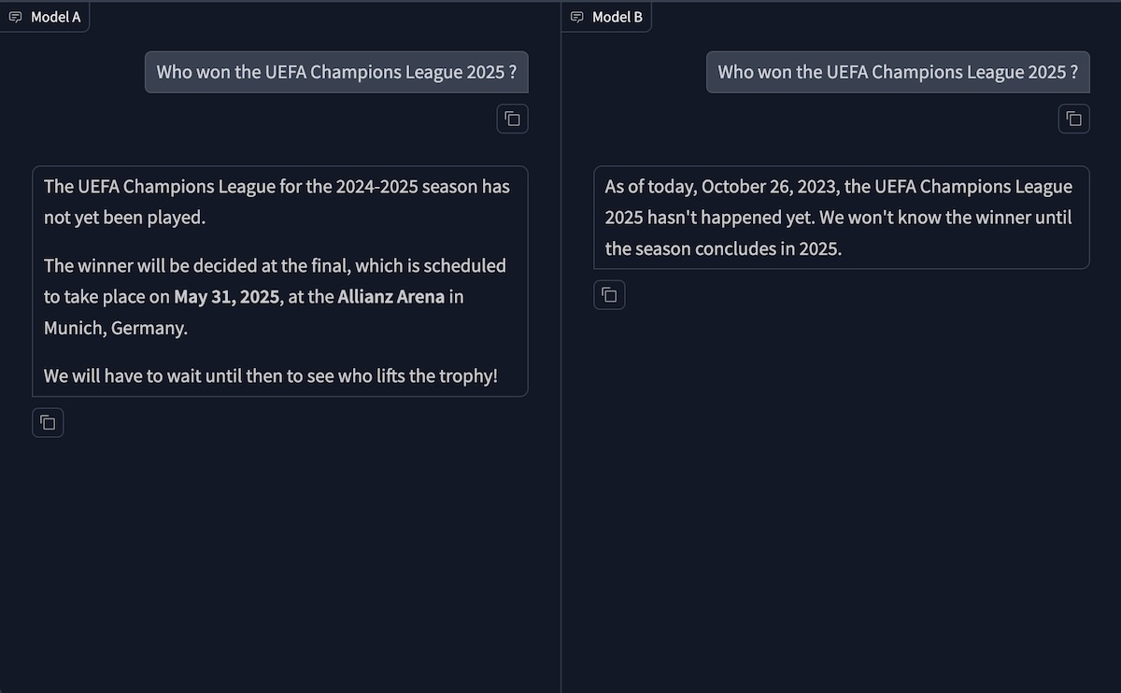Select the Model B label

pyautogui.click(x=617, y=17)
